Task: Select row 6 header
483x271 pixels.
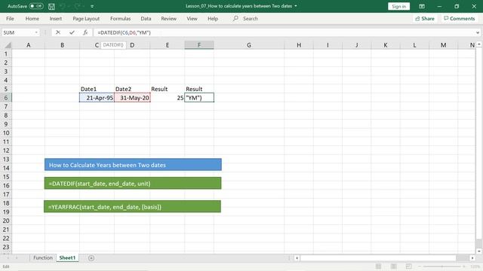Action: coord(6,98)
